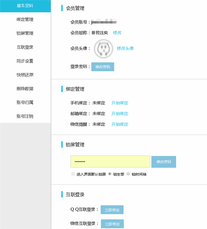Select 快照还原 in the sidebar
The image size is (207, 229).
pyautogui.click(x=25, y=75)
